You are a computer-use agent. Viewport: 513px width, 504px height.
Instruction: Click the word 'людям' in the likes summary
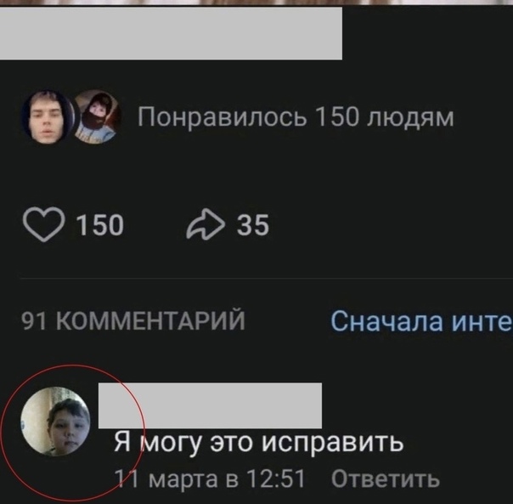pyautogui.click(x=410, y=118)
